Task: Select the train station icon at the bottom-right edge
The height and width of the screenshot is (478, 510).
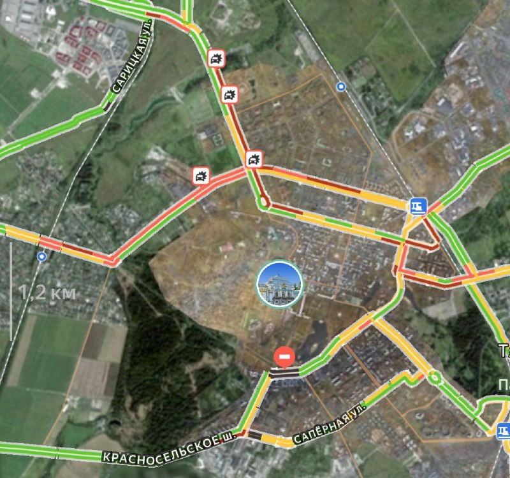Action: (504, 431)
